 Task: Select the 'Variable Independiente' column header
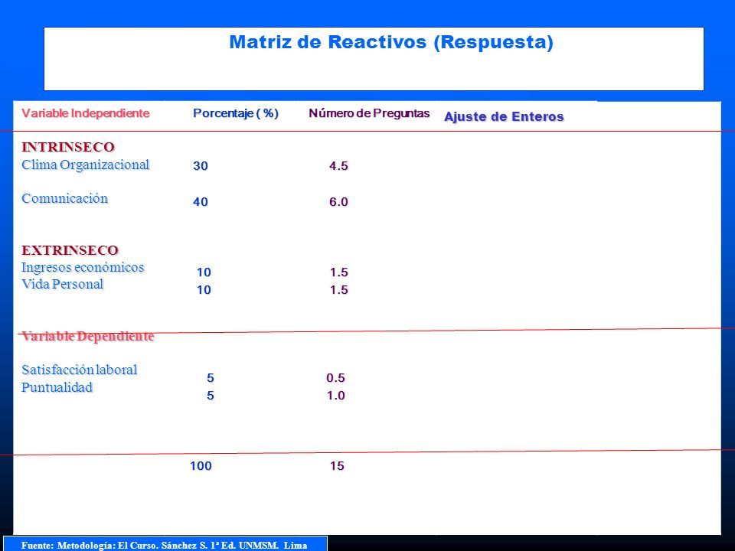pyautogui.click(x=86, y=113)
